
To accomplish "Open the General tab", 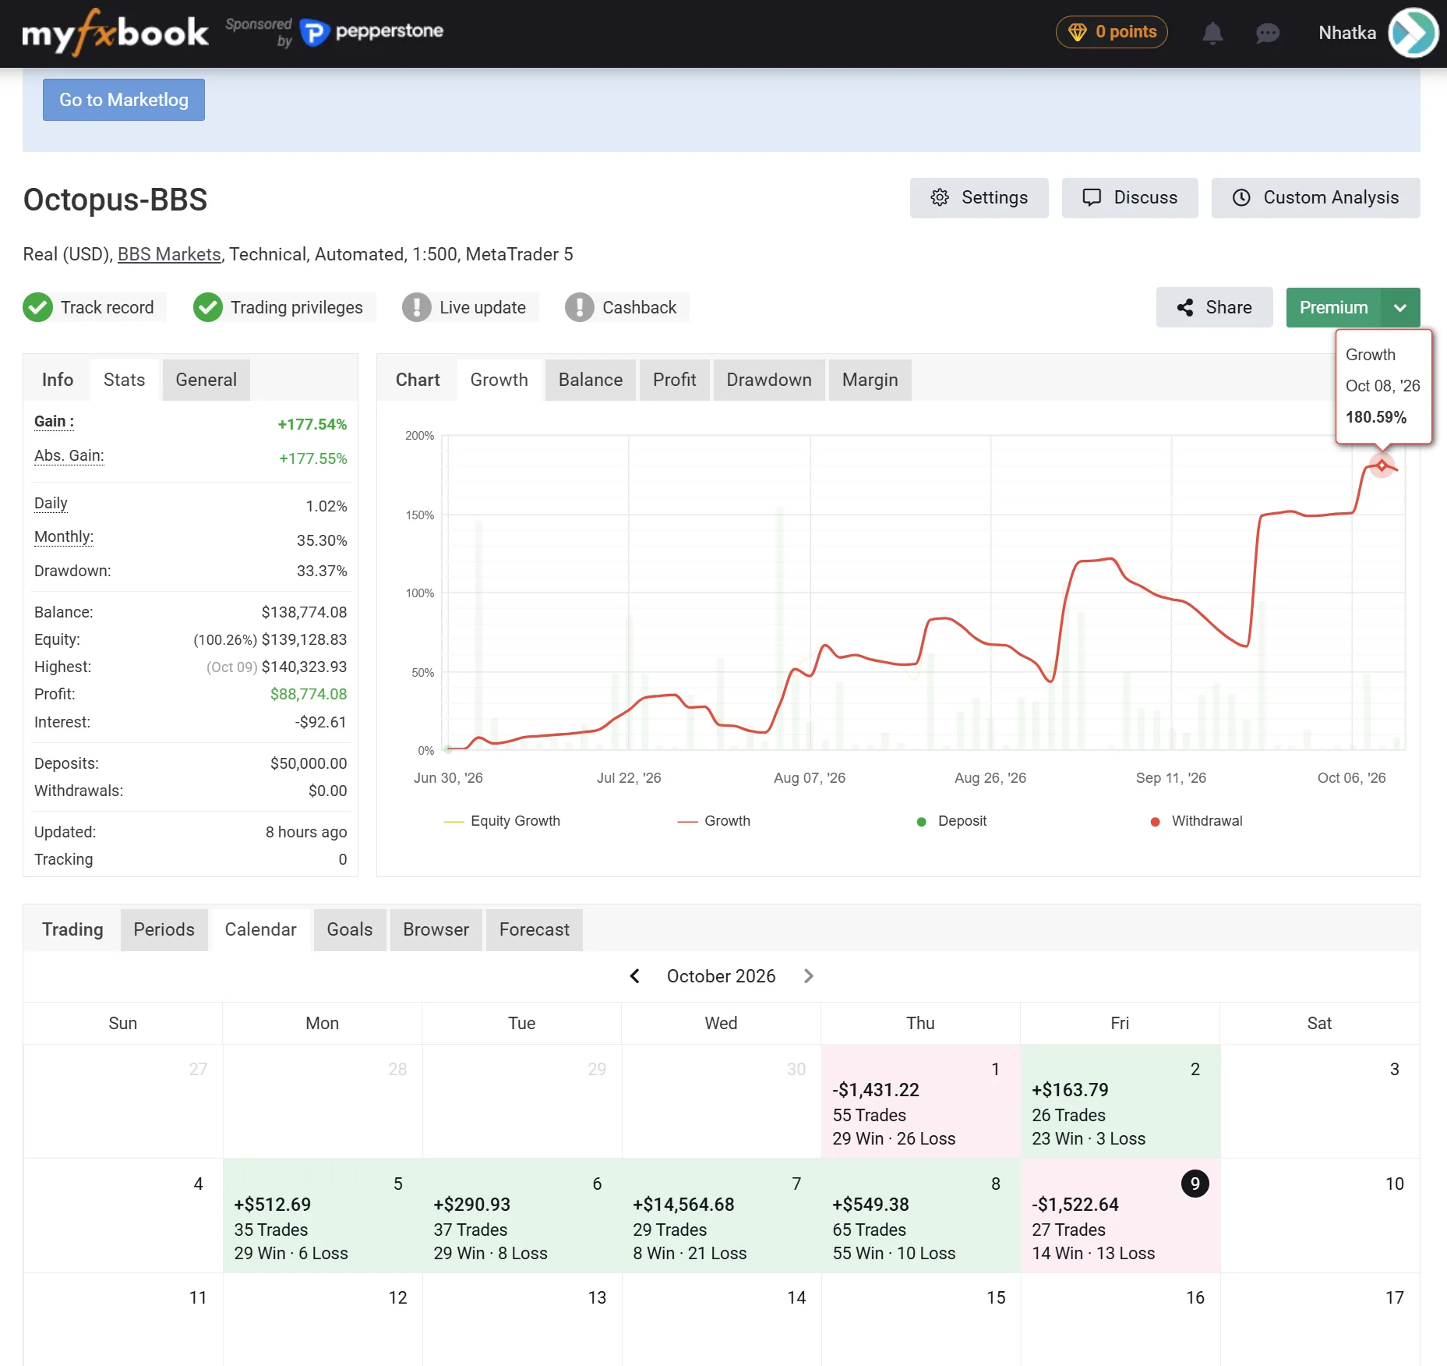I will pyautogui.click(x=206, y=380).
